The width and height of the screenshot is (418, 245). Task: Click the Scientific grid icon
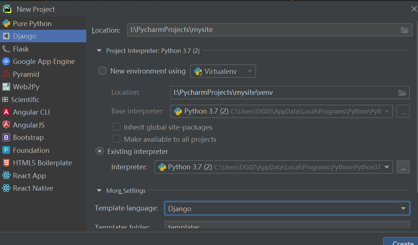(5, 100)
